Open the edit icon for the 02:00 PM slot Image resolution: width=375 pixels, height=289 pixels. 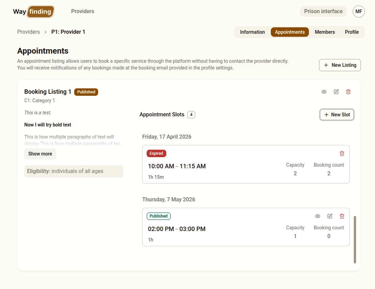pos(330,216)
